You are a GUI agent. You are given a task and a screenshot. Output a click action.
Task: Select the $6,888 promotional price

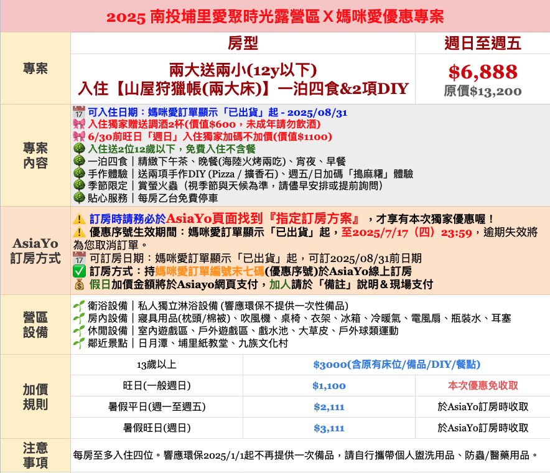point(483,72)
